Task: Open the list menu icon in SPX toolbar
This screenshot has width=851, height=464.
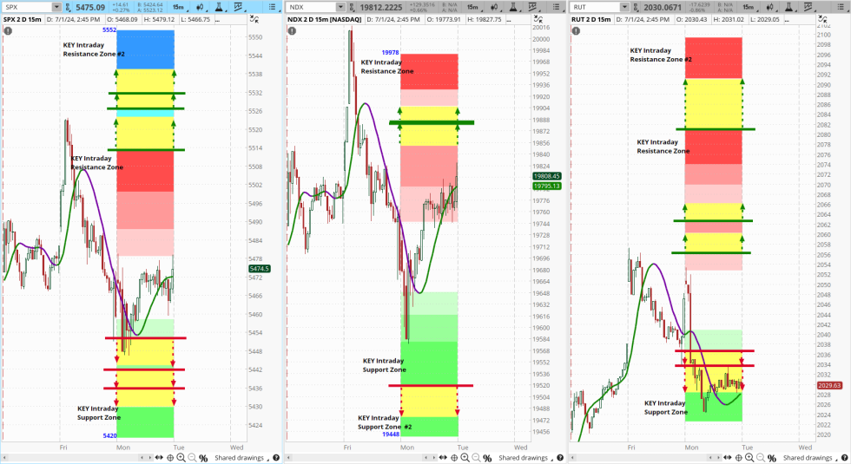Action: coord(271,7)
